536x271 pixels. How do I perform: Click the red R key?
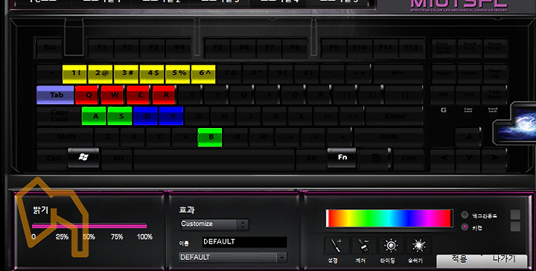click(164, 95)
